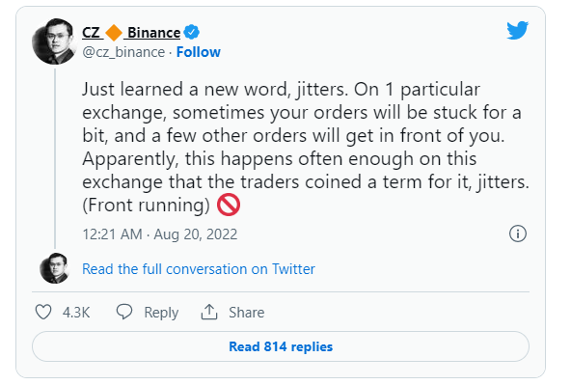The height and width of the screenshot is (385, 571).
Task: Click the 4.3K likes count
Action: coord(76,313)
